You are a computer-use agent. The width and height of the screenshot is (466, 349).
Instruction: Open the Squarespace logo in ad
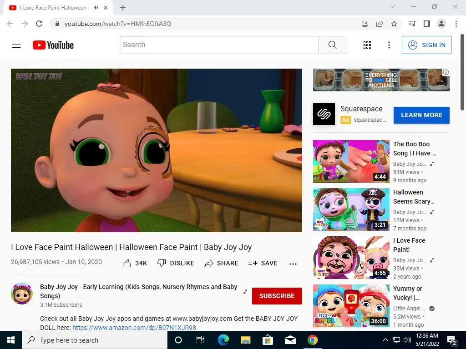tap(324, 114)
